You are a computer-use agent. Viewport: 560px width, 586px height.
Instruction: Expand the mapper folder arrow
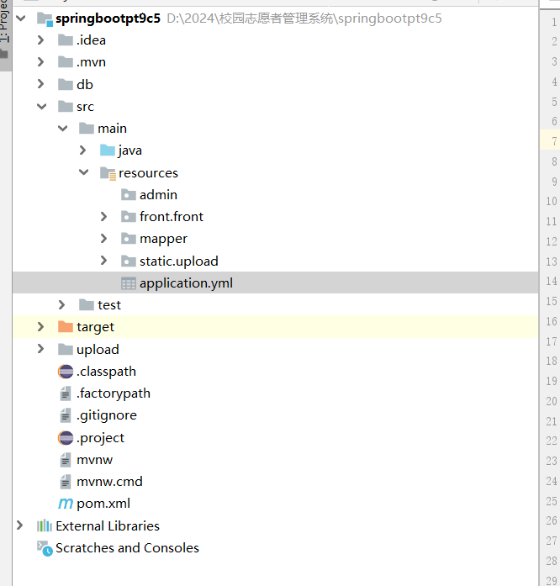(103, 239)
